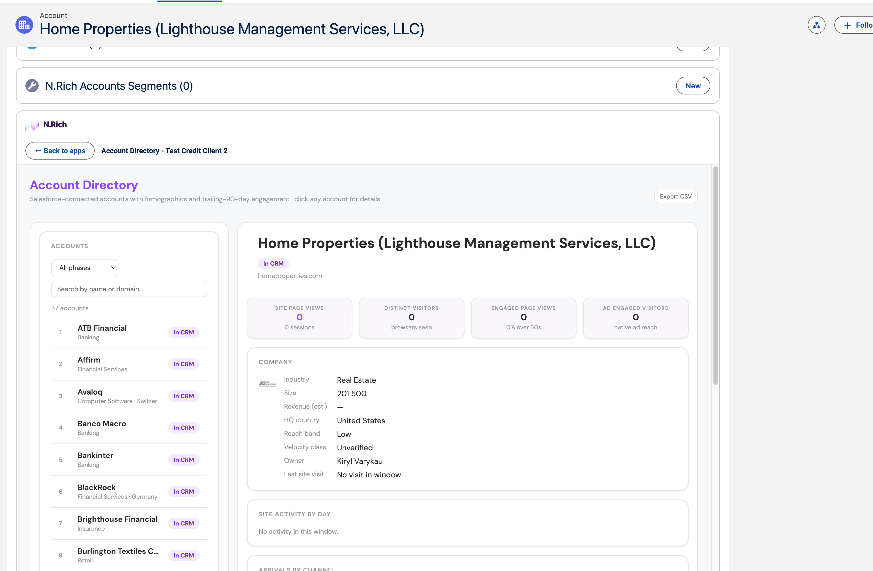The height and width of the screenshot is (571, 873).
Task: Click the Home Properties company logo thumbnail
Action: pos(267,384)
